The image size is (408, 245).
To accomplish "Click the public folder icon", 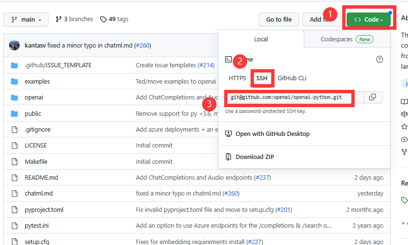I will point(14,114).
